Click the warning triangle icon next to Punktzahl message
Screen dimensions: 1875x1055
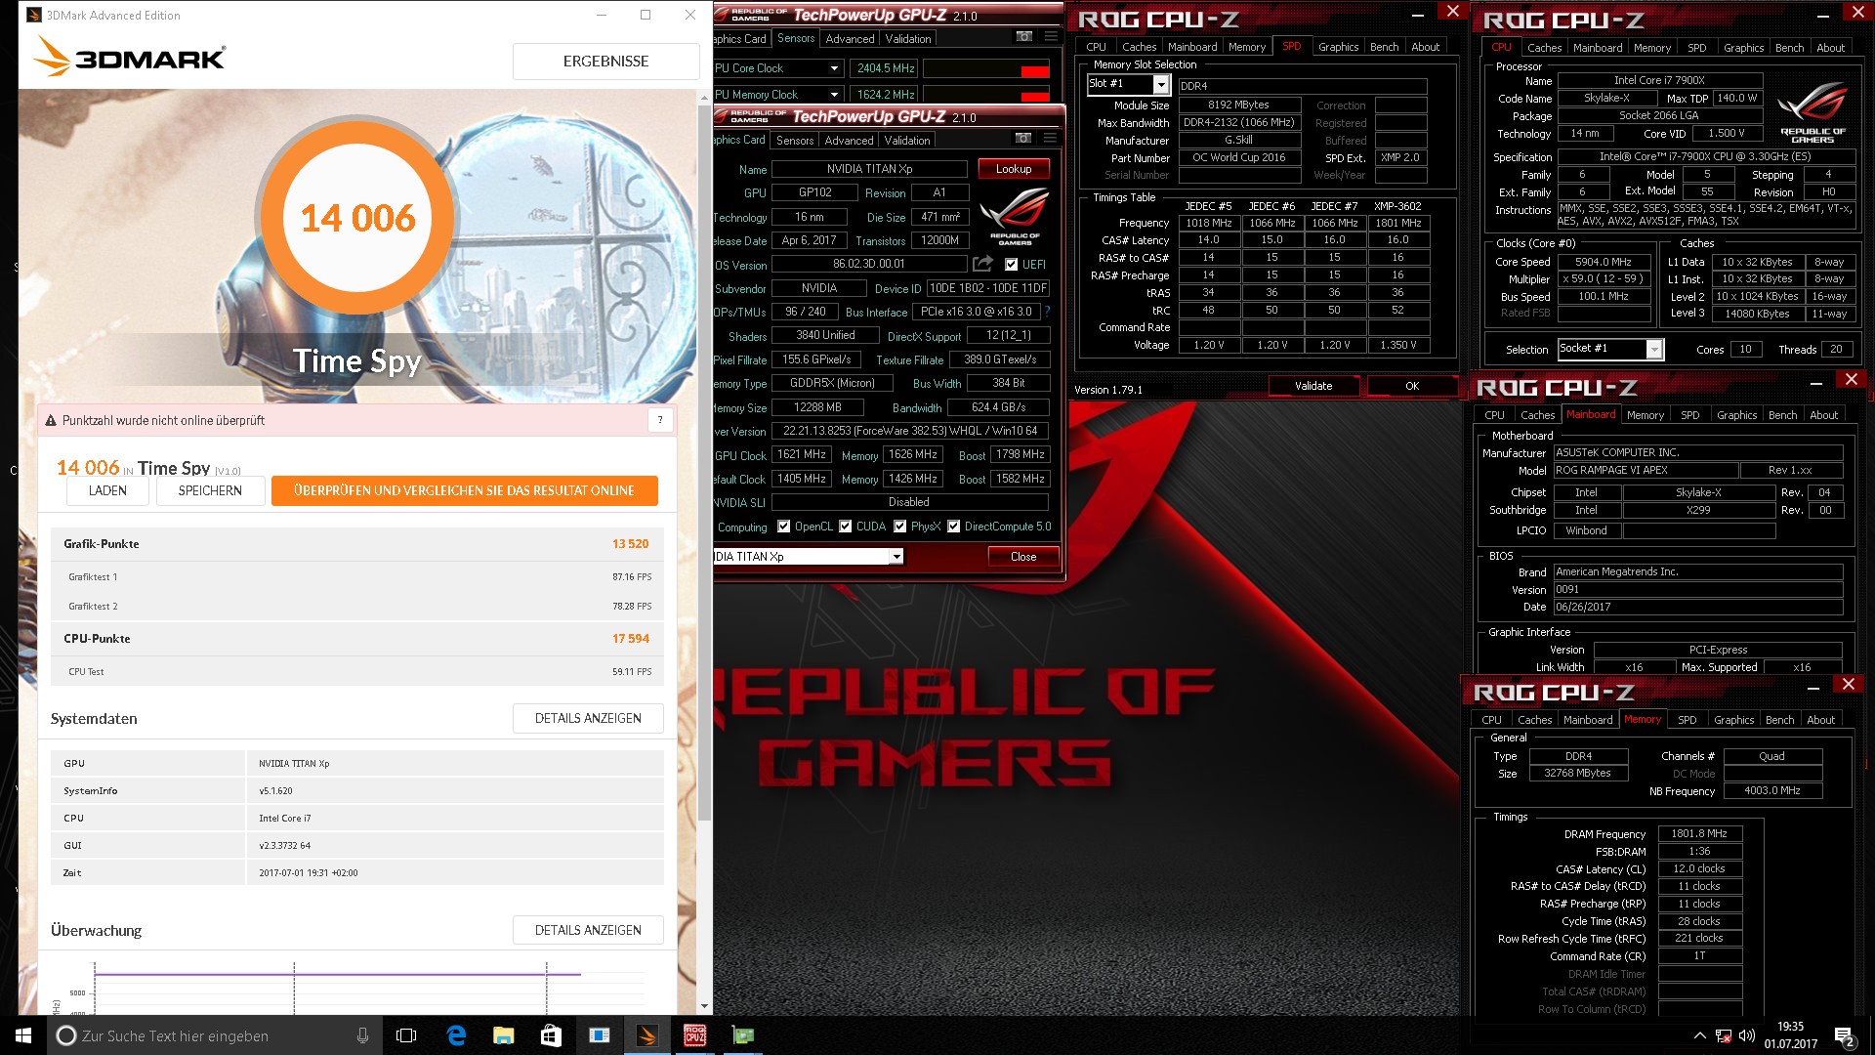pyautogui.click(x=51, y=421)
